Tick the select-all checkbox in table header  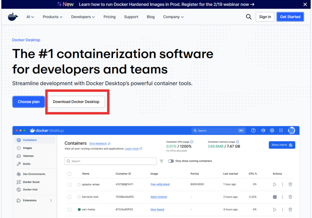click(x=69, y=174)
